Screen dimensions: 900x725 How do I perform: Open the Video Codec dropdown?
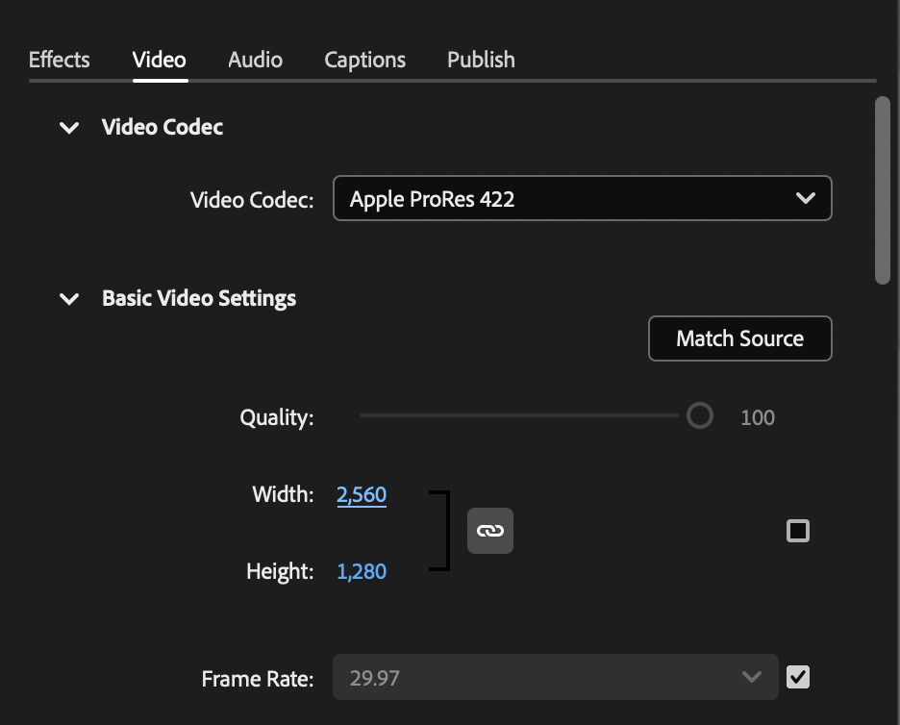[582, 198]
